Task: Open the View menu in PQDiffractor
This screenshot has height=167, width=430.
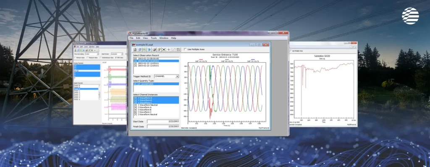Action: [x=145, y=38]
